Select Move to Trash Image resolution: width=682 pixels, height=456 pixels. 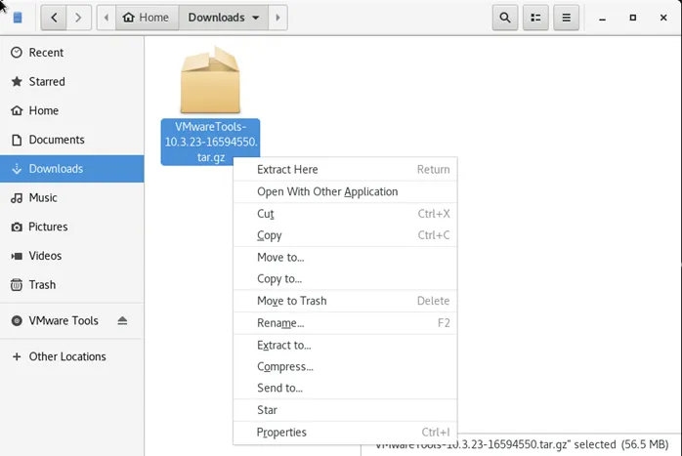345,301
